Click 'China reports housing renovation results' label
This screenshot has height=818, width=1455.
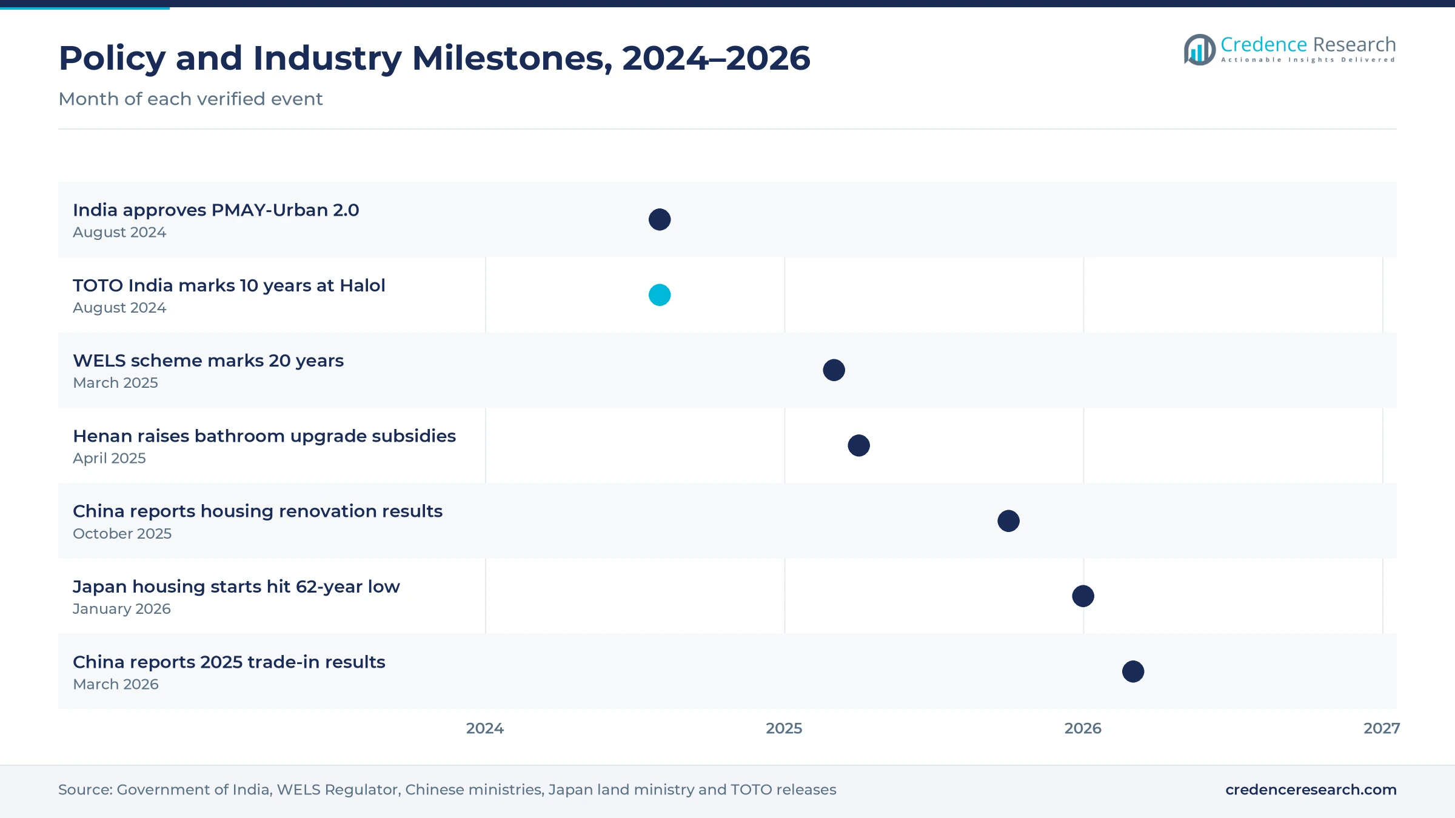click(x=258, y=511)
